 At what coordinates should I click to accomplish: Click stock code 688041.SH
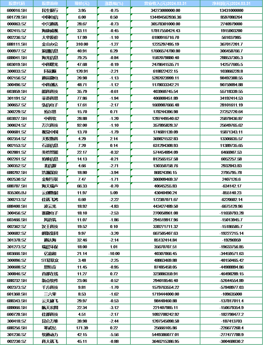[17, 58]
